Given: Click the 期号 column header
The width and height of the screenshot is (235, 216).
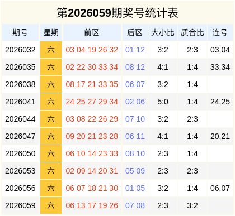Looking at the screenshot, I should (20, 32).
